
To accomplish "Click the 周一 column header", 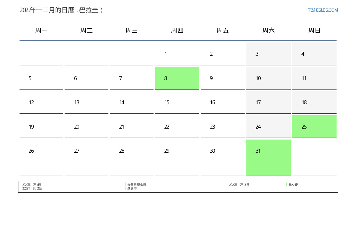I will pyautogui.click(x=41, y=30).
